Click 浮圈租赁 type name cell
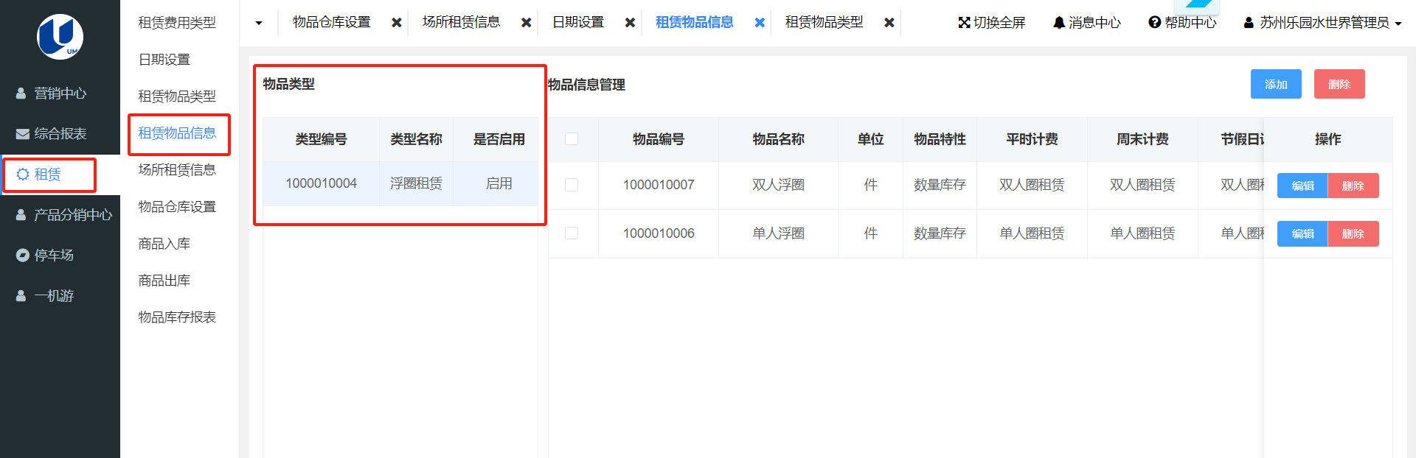The height and width of the screenshot is (458, 1416). click(416, 183)
